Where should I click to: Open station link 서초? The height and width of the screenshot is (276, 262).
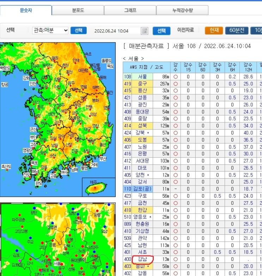142,252
